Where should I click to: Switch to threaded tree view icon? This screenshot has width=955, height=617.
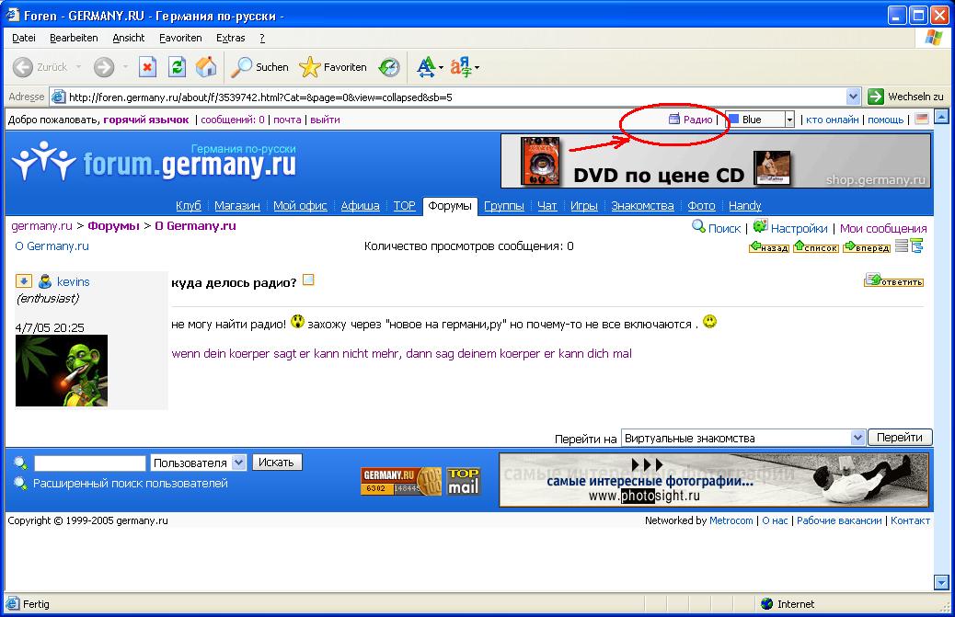click(916, 246)
